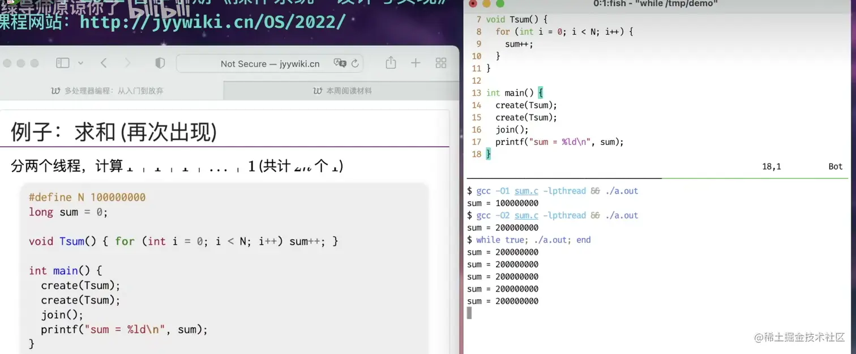Click the Safari window zoom button
The height and width of the screenshot is (354, 856).
click(x=35, y=63)
